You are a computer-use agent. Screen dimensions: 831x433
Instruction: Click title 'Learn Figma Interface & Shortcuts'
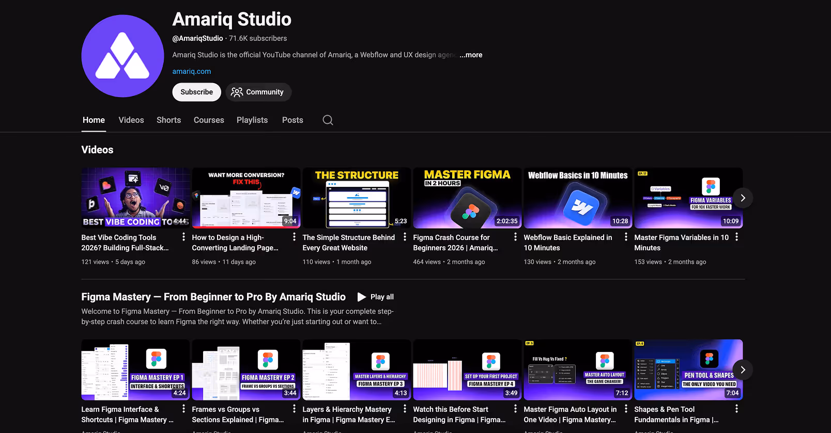128,414
